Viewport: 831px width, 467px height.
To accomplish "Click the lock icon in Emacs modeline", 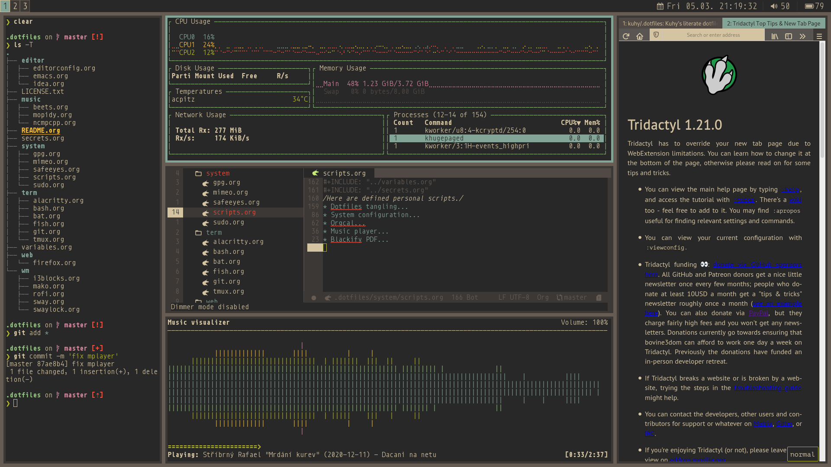I will click(599, 297).
